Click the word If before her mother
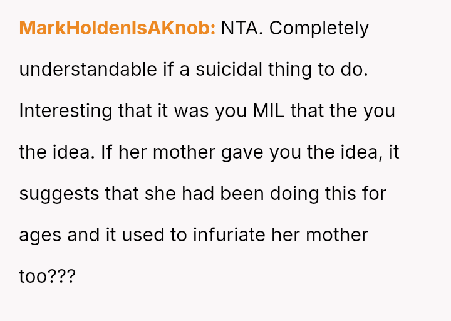451x321 pixels. (159, 152)
